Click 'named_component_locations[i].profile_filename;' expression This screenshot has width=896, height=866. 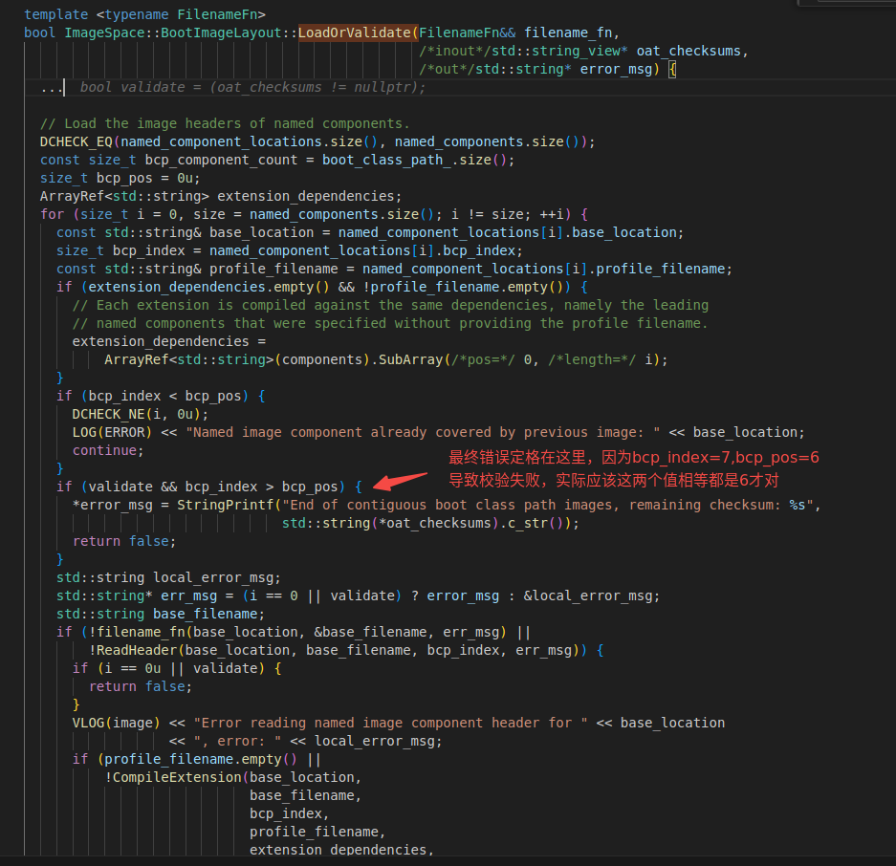tap(547, 270)
